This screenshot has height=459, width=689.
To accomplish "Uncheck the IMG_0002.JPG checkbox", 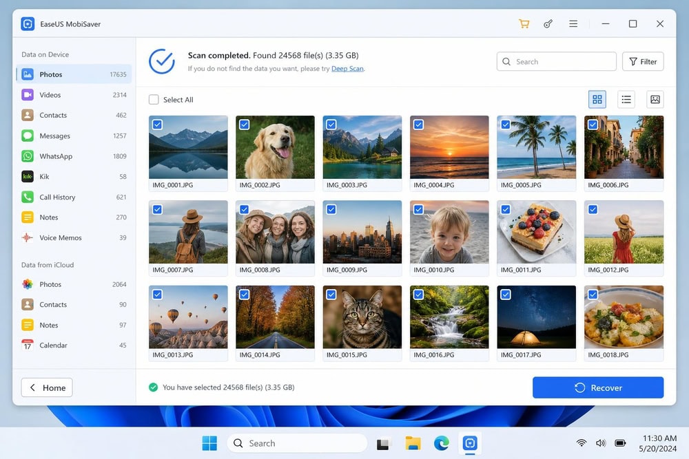I will click(x=245, y=125).
